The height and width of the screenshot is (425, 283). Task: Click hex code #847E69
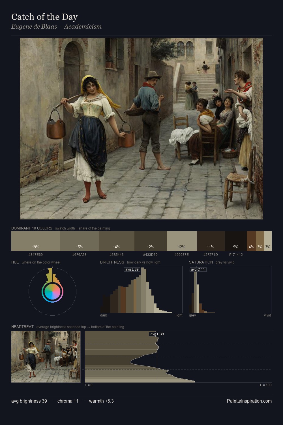[x=36, y=254]
